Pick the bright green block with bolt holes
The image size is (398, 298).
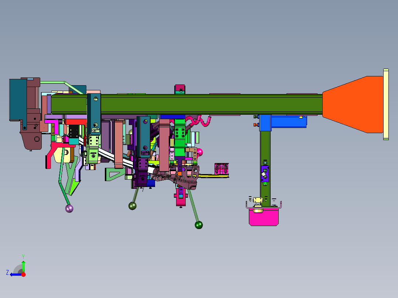click(x=180, y=133)
